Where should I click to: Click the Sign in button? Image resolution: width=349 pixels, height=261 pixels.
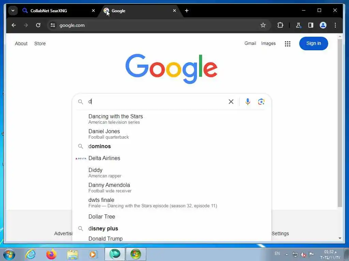tap(314, 43)
